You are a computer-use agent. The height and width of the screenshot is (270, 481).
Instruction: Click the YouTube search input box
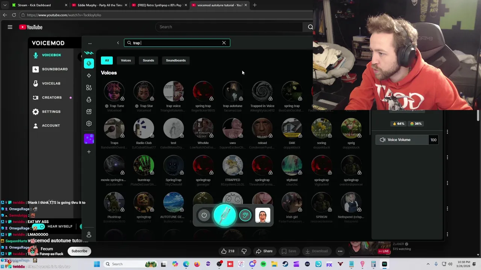(229, 27)
